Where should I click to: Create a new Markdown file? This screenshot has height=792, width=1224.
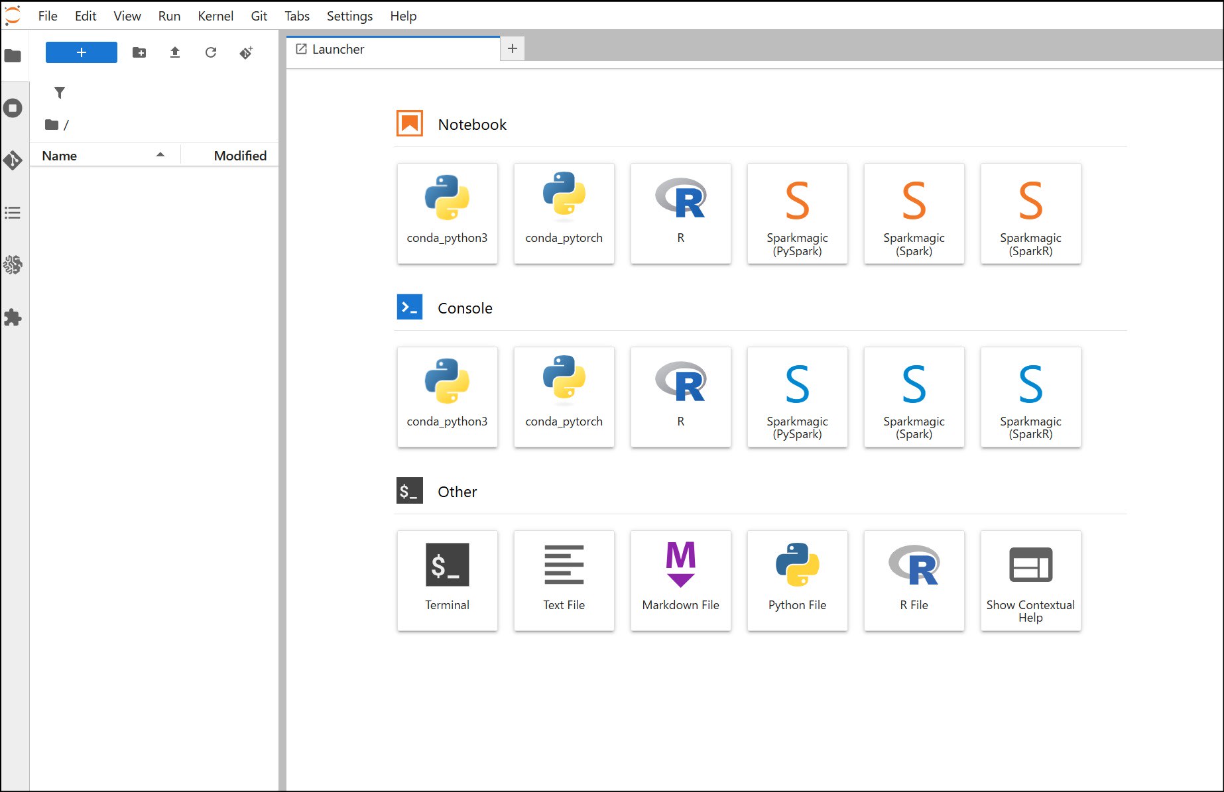(680, 581)
